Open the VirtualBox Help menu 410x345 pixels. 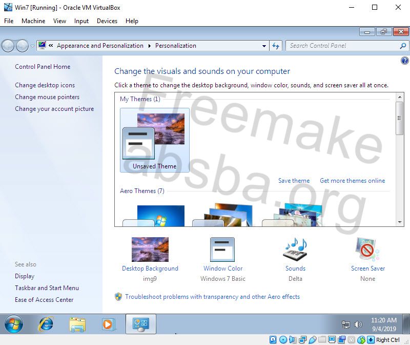click(x=132, y=21)
